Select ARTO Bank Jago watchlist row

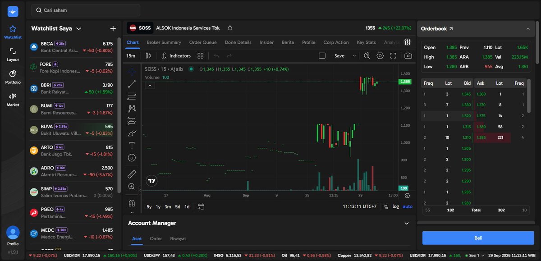tap(71, 151)
